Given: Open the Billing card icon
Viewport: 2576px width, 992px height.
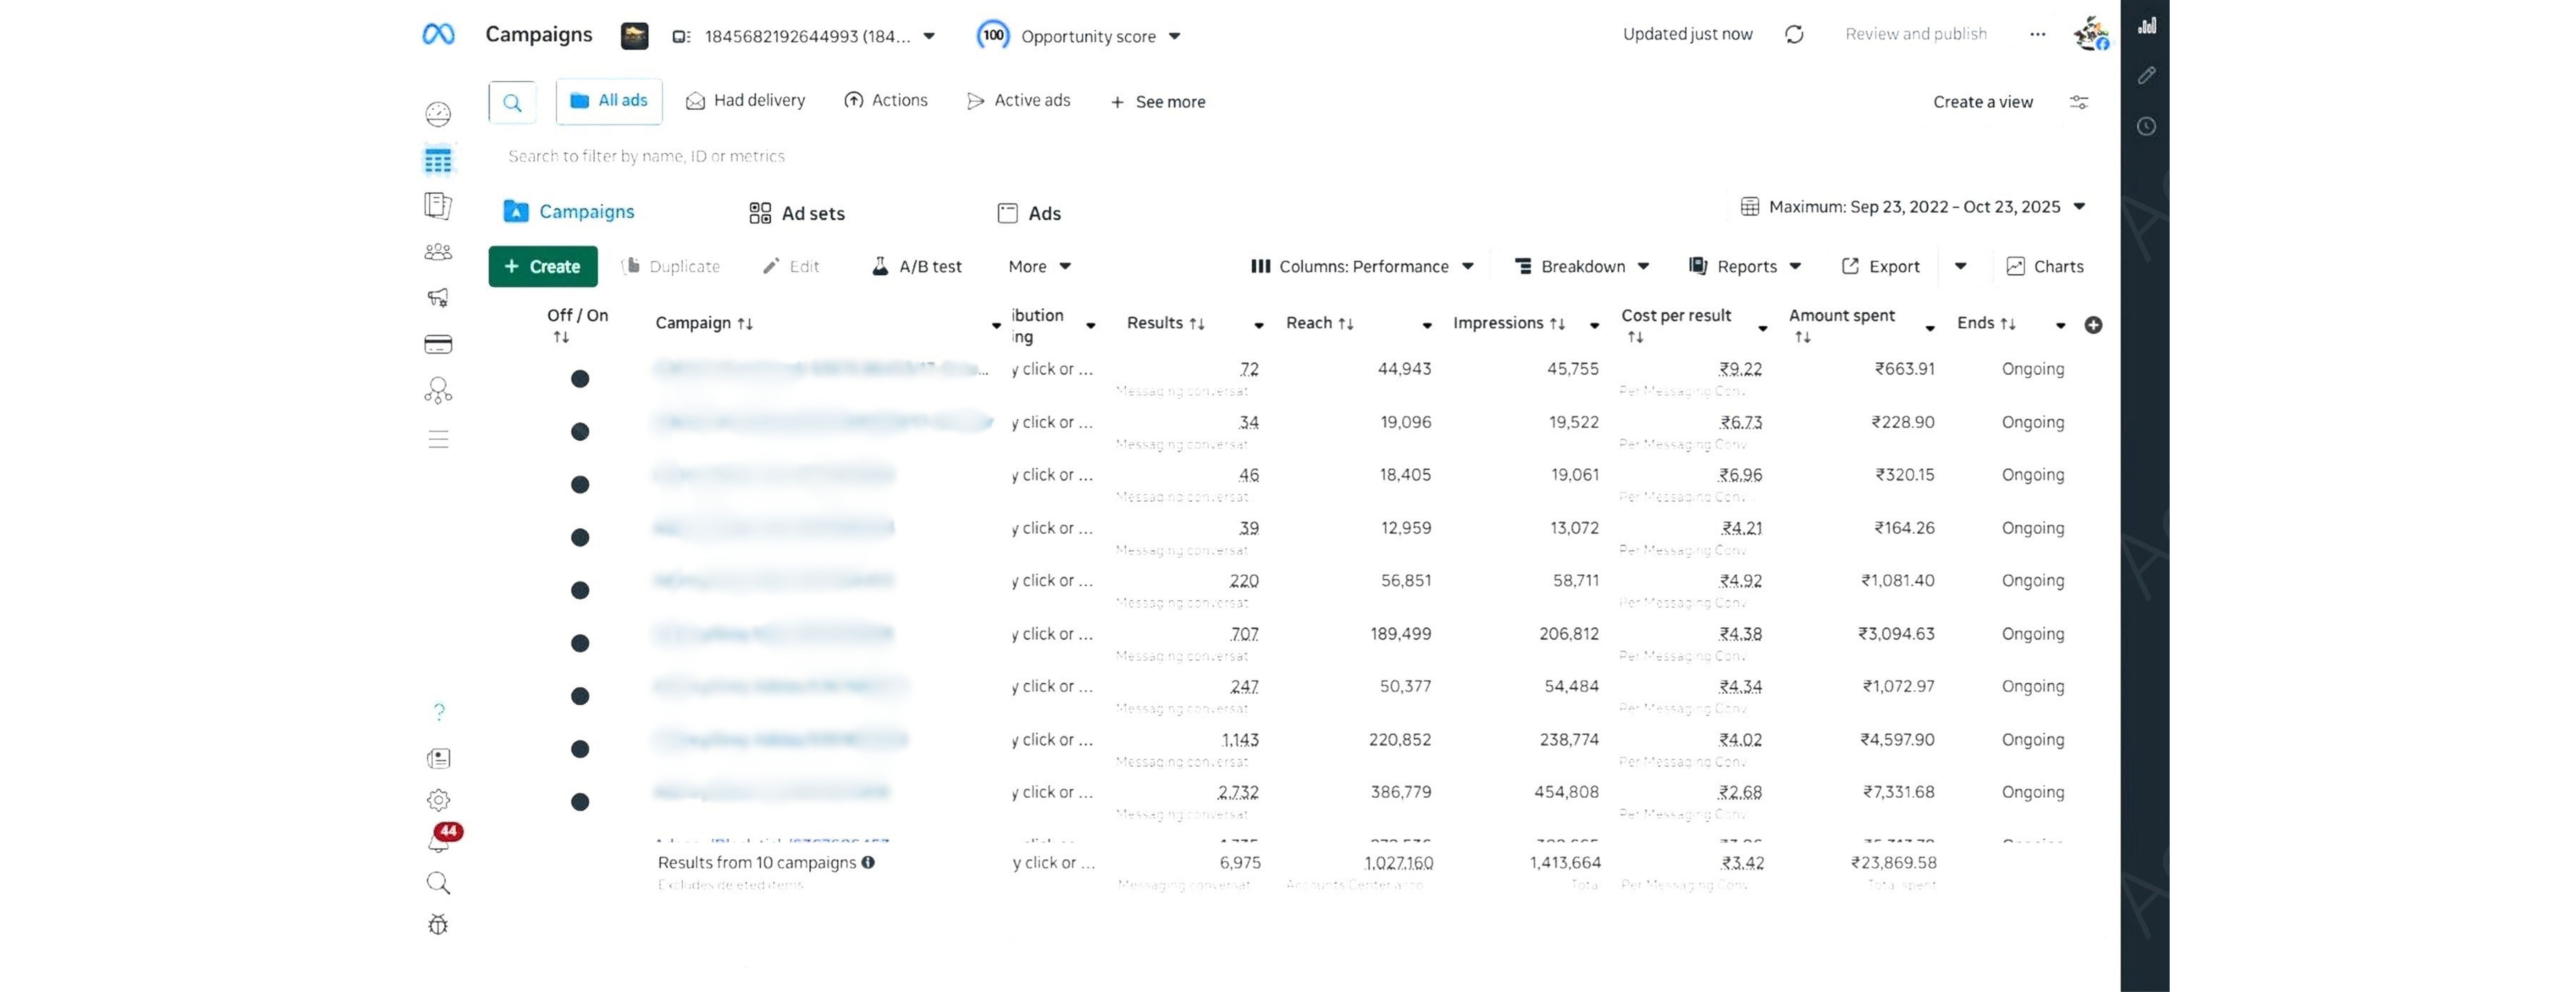Looking at the screenshot, I should coord(438,344).
